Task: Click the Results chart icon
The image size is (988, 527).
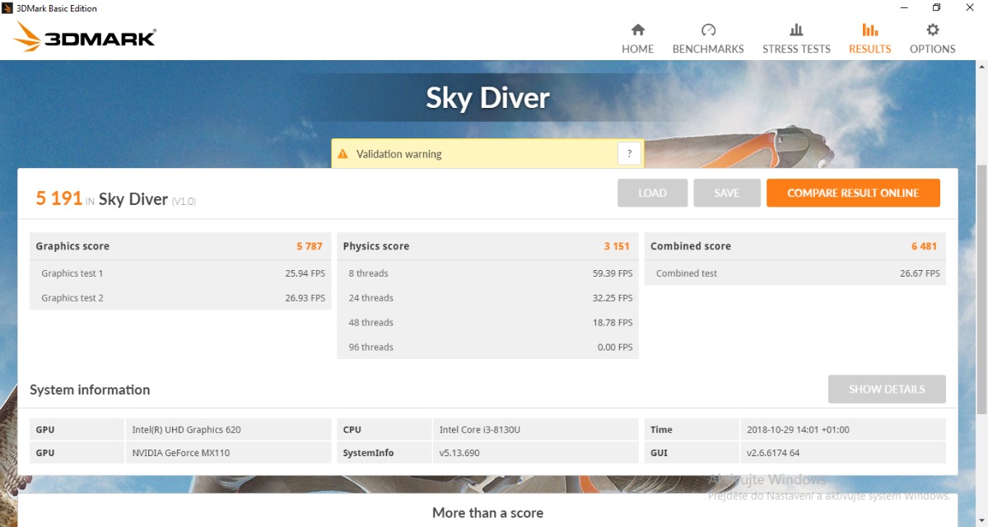Action: point(869,30)
